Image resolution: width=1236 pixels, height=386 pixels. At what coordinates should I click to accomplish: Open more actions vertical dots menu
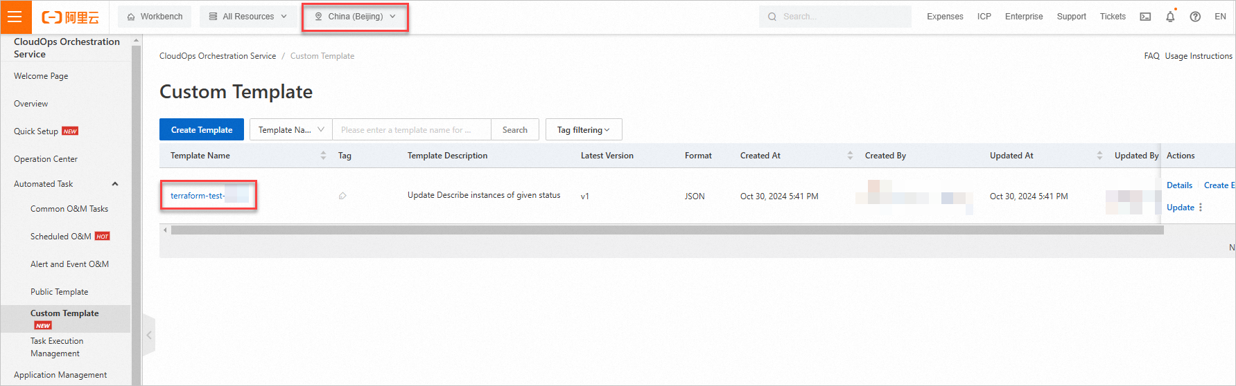pos(1201,208)
